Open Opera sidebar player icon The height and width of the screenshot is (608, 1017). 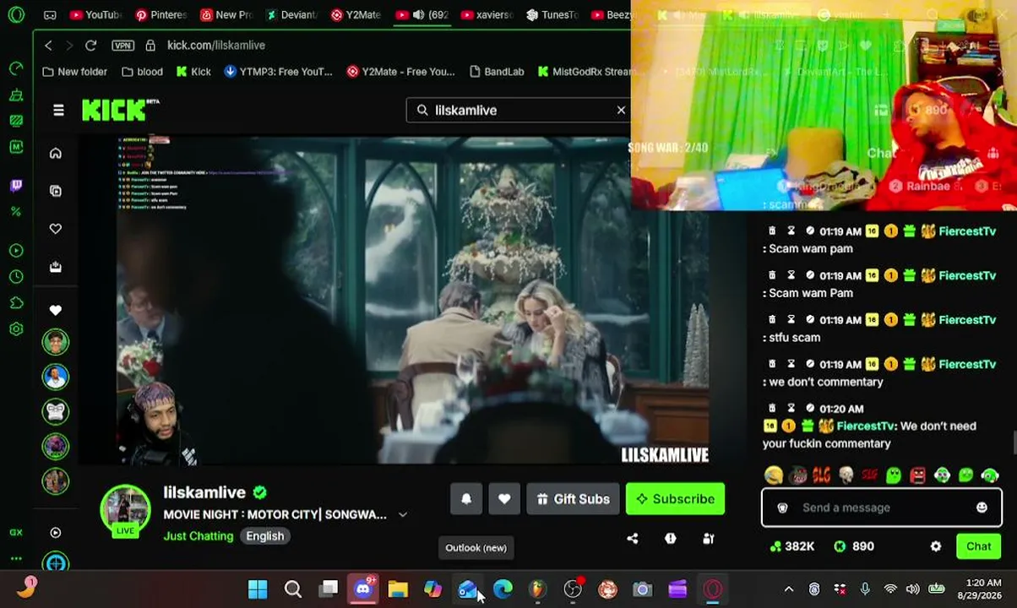pyautogui.click(x=16, y=251)
